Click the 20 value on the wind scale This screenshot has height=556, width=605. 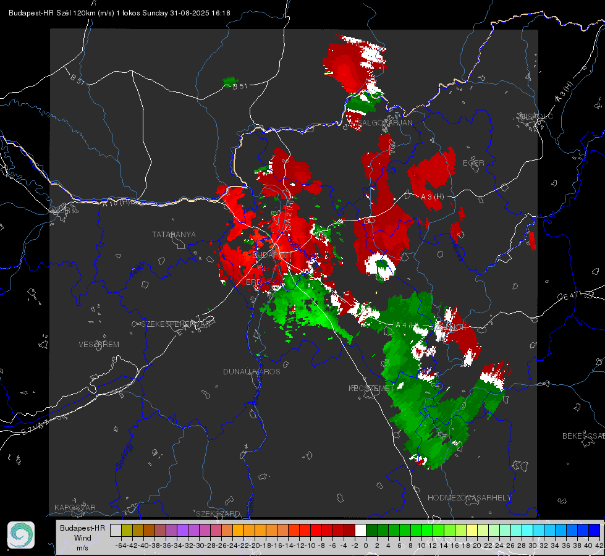(477, 545)
